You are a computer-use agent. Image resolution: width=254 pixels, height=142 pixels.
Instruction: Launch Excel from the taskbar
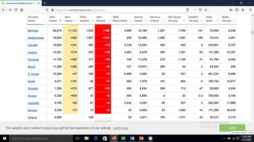pyautogui.click(x=123, y=138)
